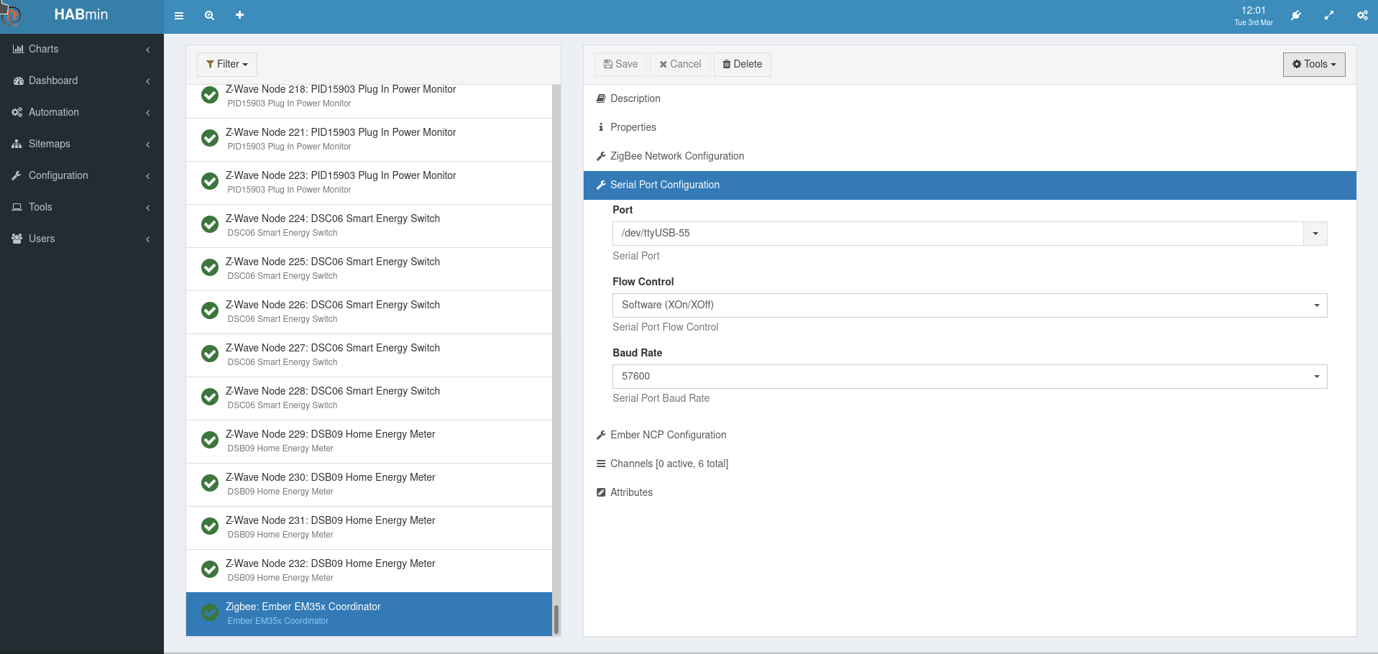This screenshot has height=654, width=1378.
Task: Expand the Baud Rate combo box
Action: tap(969, 377)
